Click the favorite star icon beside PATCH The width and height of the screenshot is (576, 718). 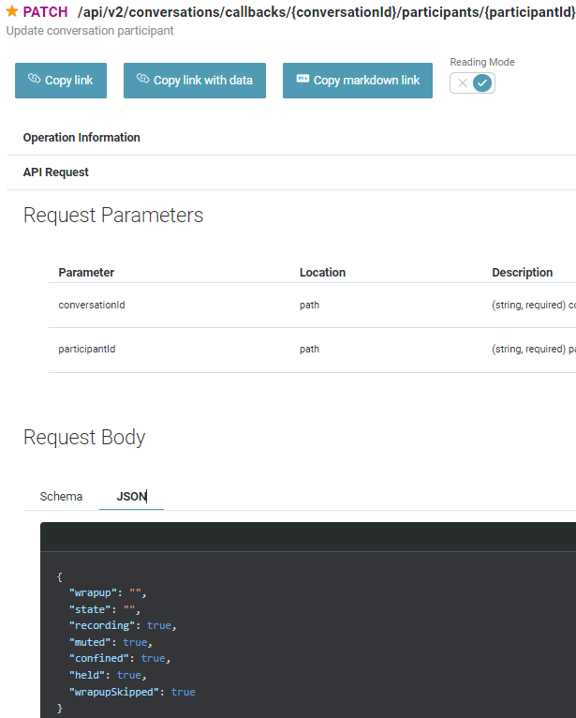pos(12,12)
